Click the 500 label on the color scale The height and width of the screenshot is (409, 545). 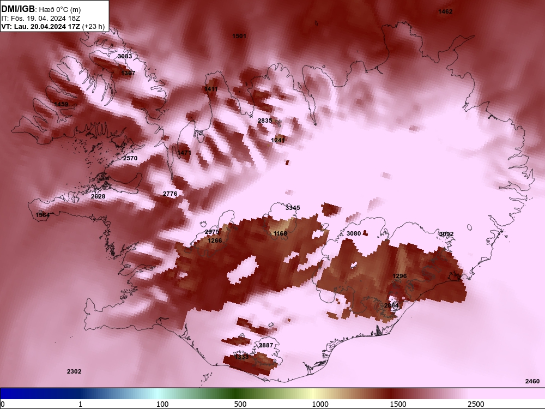pyautogui.click(x=240, y=404)
